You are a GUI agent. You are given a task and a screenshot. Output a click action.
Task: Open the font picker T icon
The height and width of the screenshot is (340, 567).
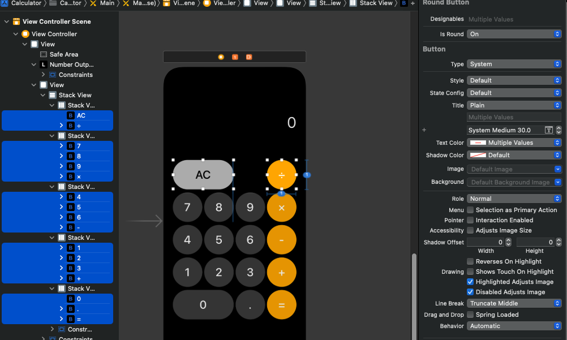click(548, 130)
